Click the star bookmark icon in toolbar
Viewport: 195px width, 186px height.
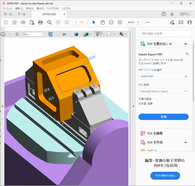[14, 22]
